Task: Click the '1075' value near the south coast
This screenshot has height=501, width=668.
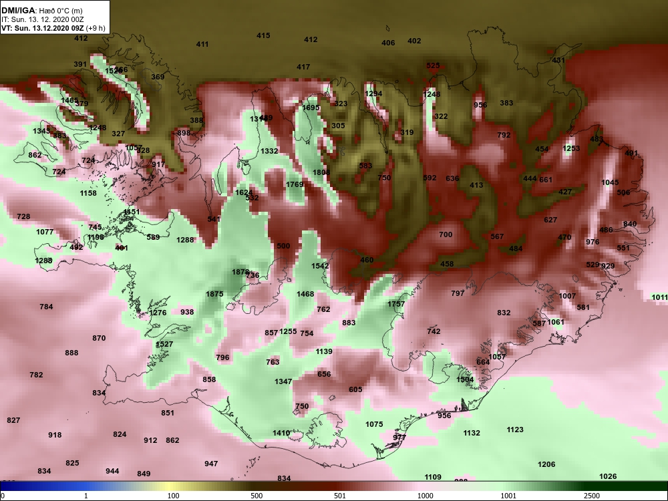Action: point(374,424)
